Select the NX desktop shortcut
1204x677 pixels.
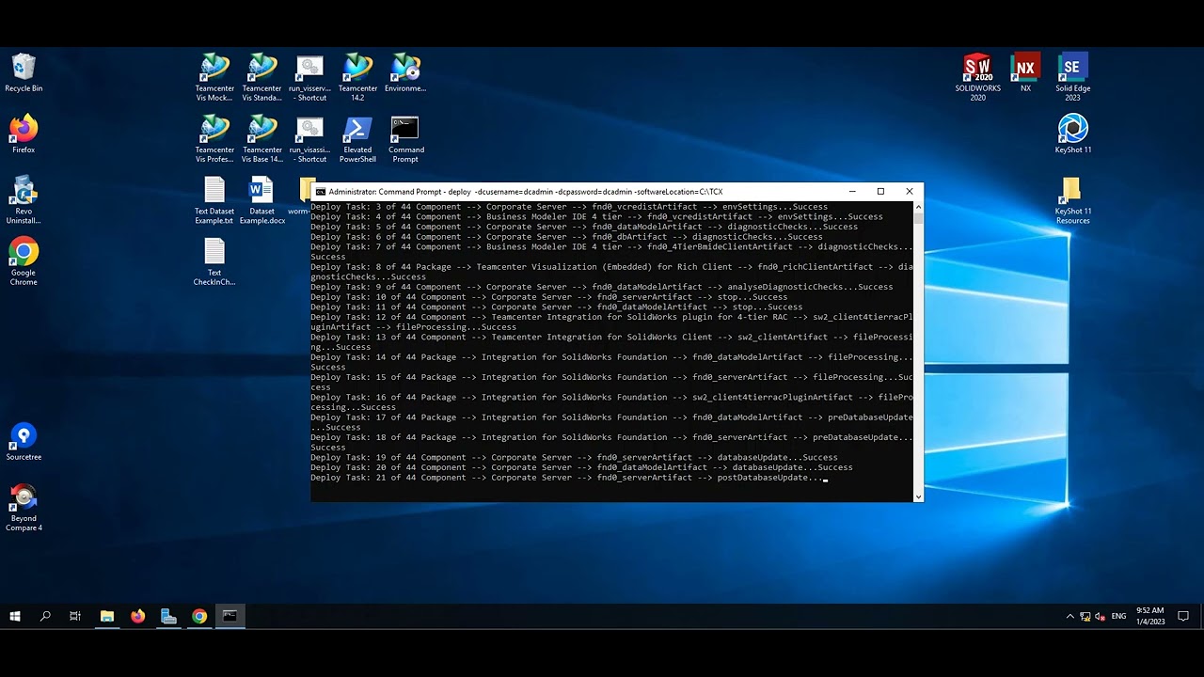(1025, 72)
